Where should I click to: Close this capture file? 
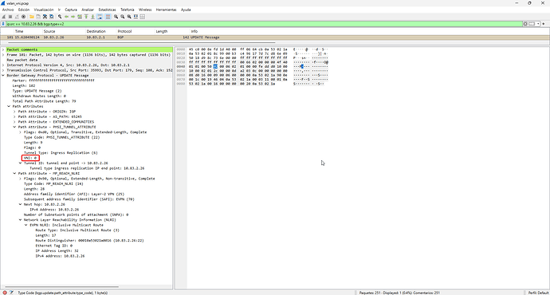click(x=45, y=17)
